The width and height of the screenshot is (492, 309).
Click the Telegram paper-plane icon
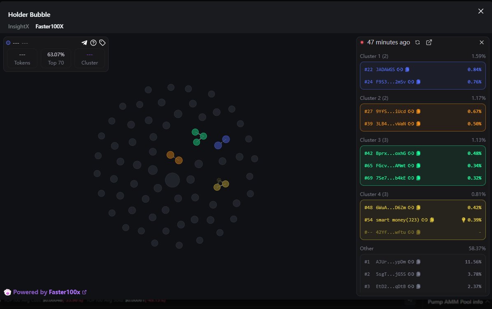click(84, 43)
